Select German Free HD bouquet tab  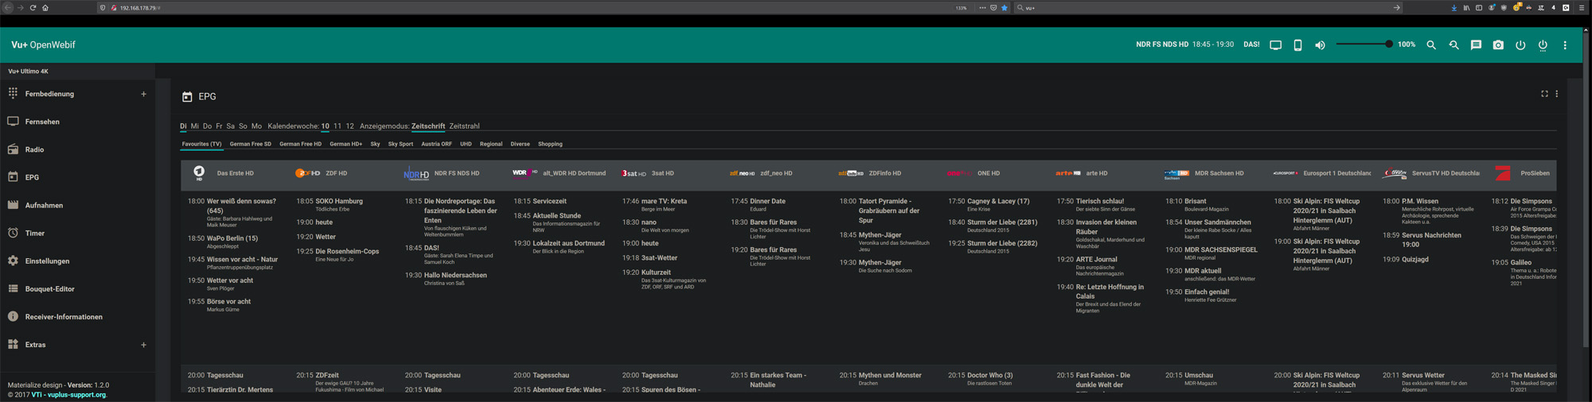coord(300,144)
